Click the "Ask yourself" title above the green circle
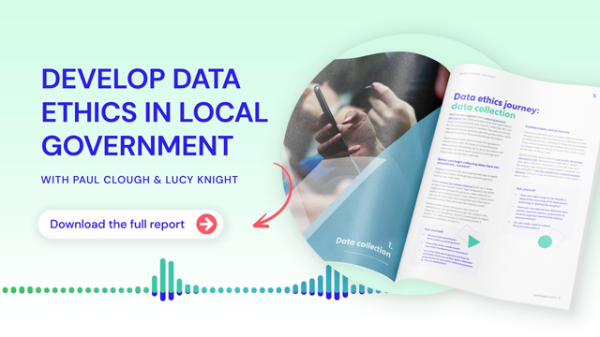Screen dimensions: 600x337 click(526, 189)
